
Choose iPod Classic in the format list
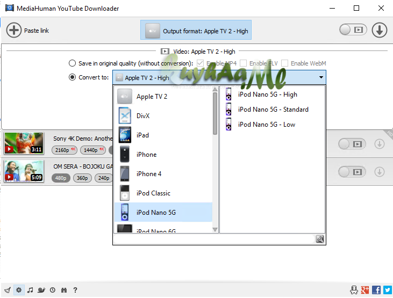point(163,193)
